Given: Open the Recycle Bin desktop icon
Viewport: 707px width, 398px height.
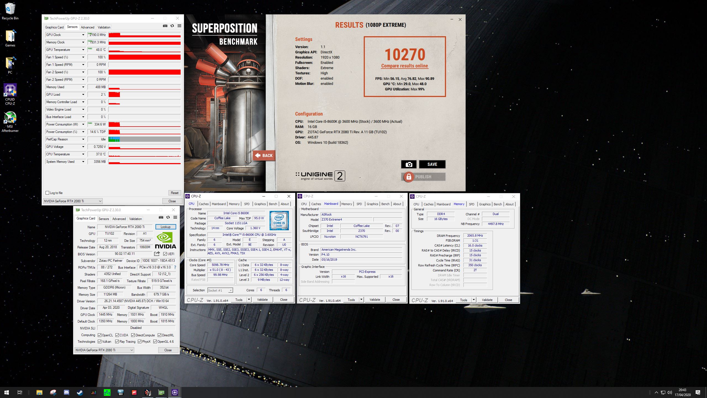Looking at the screenshot, I should 10,11.
